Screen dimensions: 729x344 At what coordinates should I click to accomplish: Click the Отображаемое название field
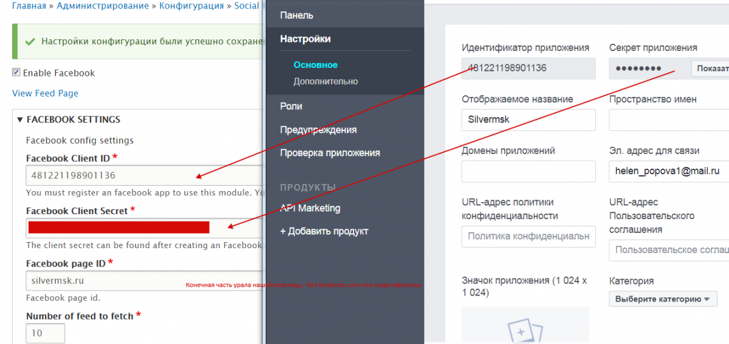(529, 120)
